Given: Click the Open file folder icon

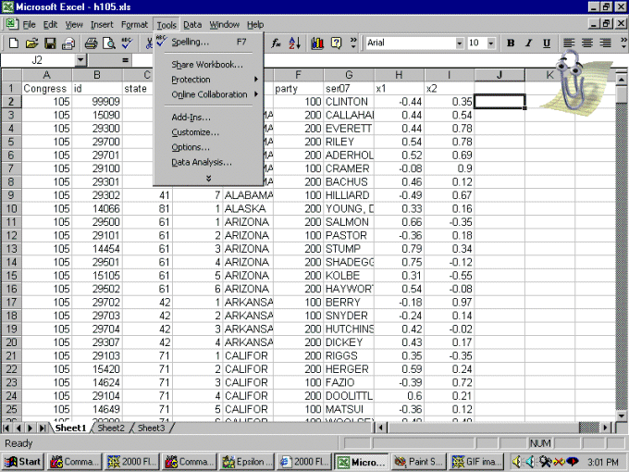Looking at the screenshot, I should coord(31,43).
